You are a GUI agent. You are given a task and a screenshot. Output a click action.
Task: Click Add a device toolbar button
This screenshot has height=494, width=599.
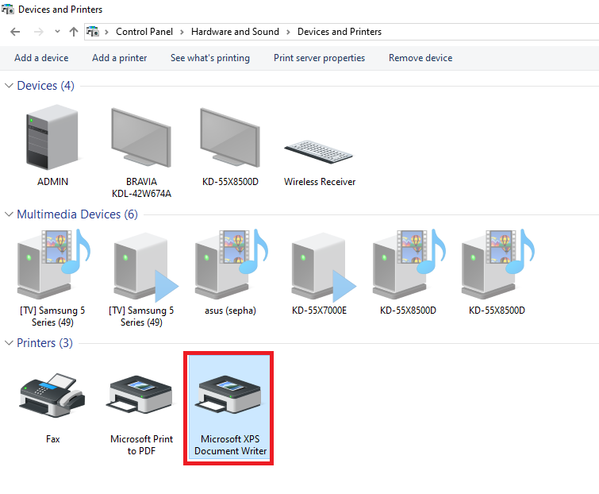[41, 58]
